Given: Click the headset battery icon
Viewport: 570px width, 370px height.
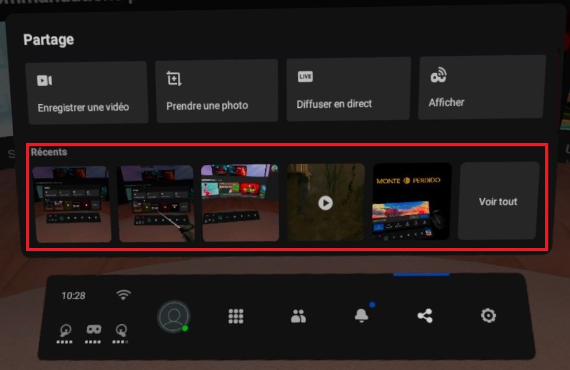Looking at the screenshot, I should click(x=94, y=331).
